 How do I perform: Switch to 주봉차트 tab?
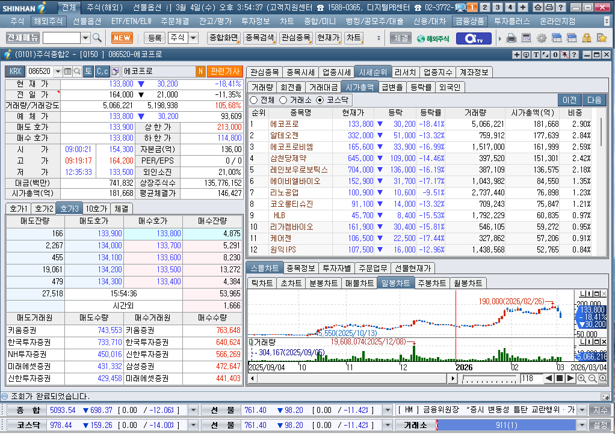click(x=432, y=283)
